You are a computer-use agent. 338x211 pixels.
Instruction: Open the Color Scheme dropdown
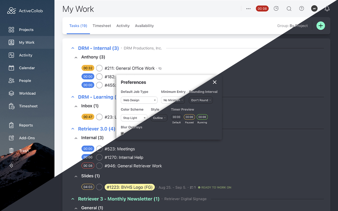click(134, 118)
